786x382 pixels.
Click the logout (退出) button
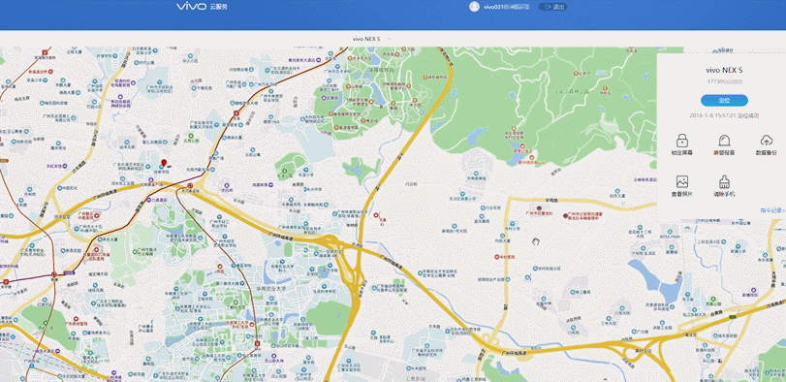point(552,7)
